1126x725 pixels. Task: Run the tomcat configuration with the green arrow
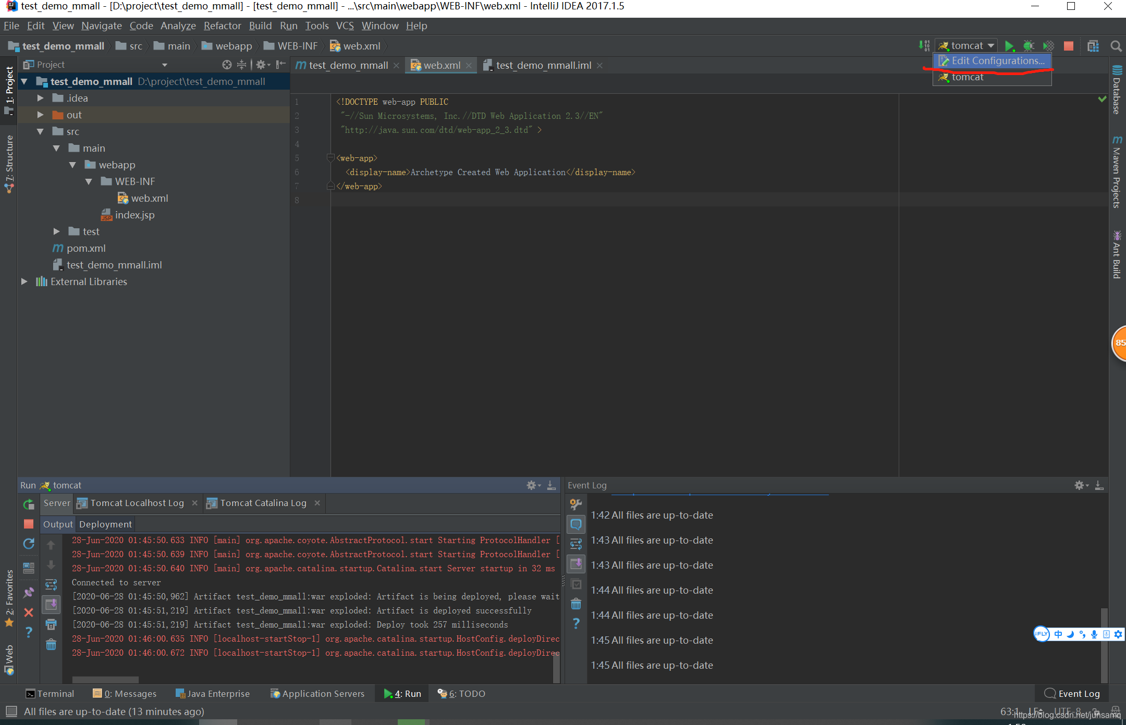pyautogui.click(x=1009, y=46)
